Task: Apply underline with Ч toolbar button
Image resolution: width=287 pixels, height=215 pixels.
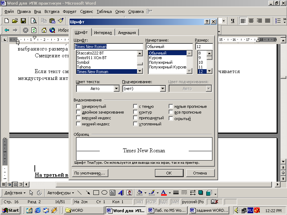Action: (232, 21)
